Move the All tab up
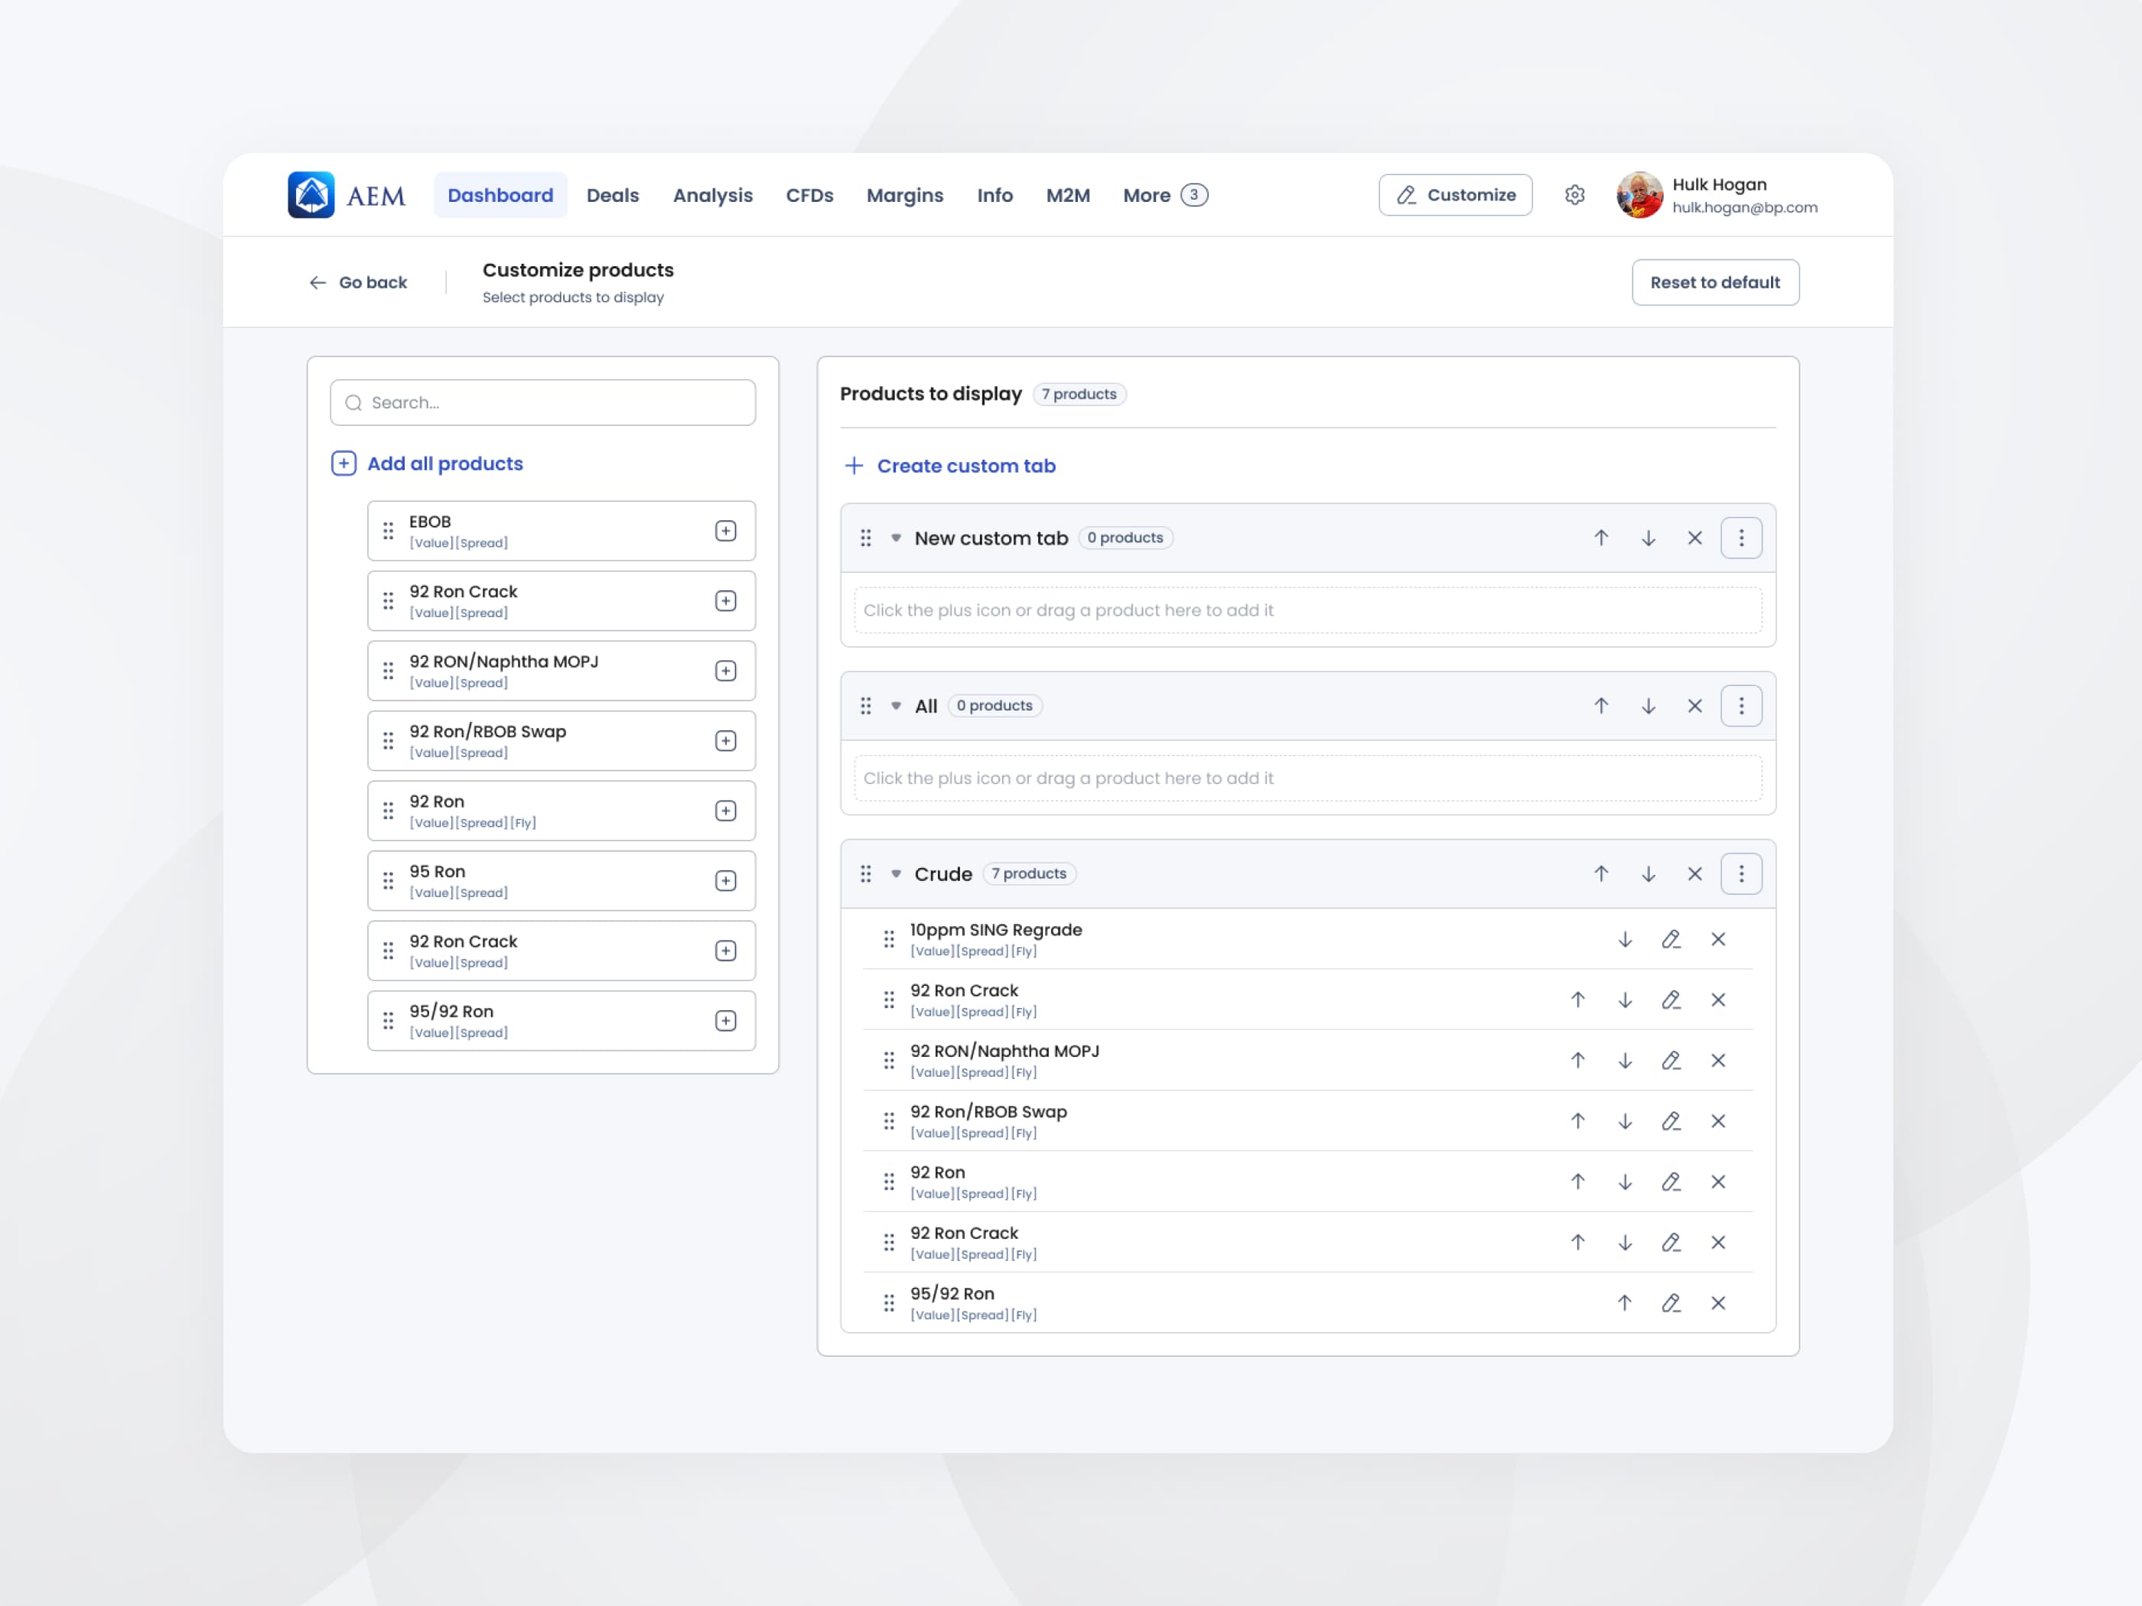 coord(1600,706)
